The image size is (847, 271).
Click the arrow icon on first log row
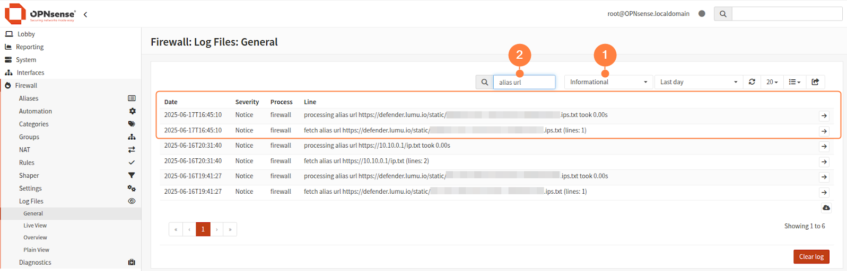[824, 115]
